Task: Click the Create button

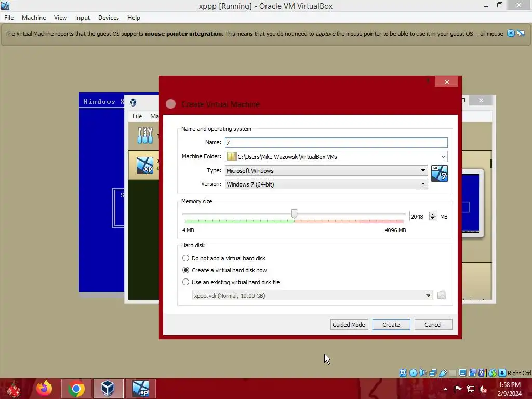Action: [391, 325]
